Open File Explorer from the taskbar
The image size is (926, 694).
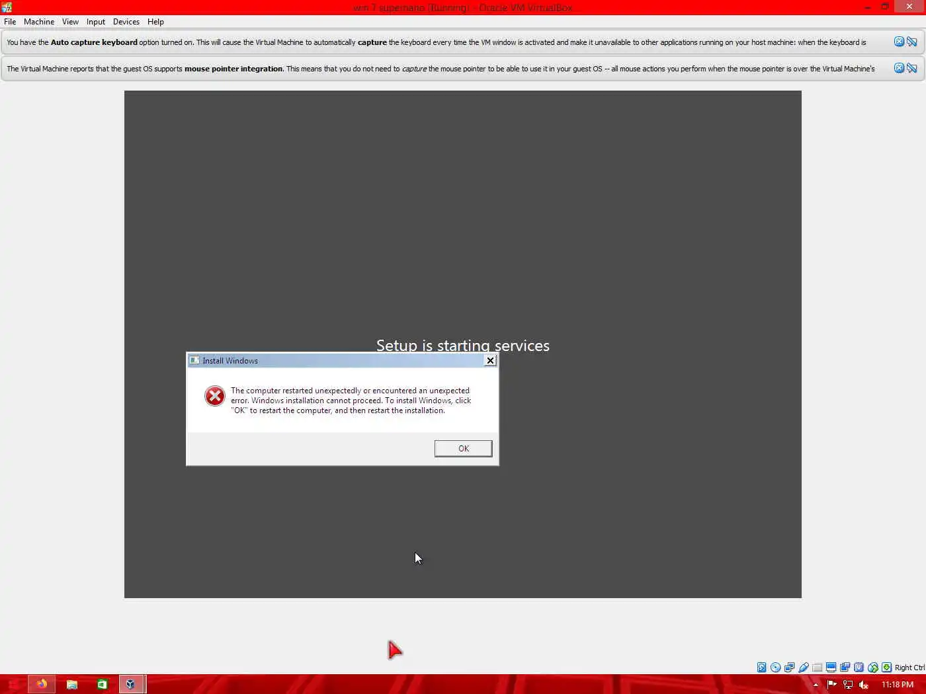coord(71,684)
